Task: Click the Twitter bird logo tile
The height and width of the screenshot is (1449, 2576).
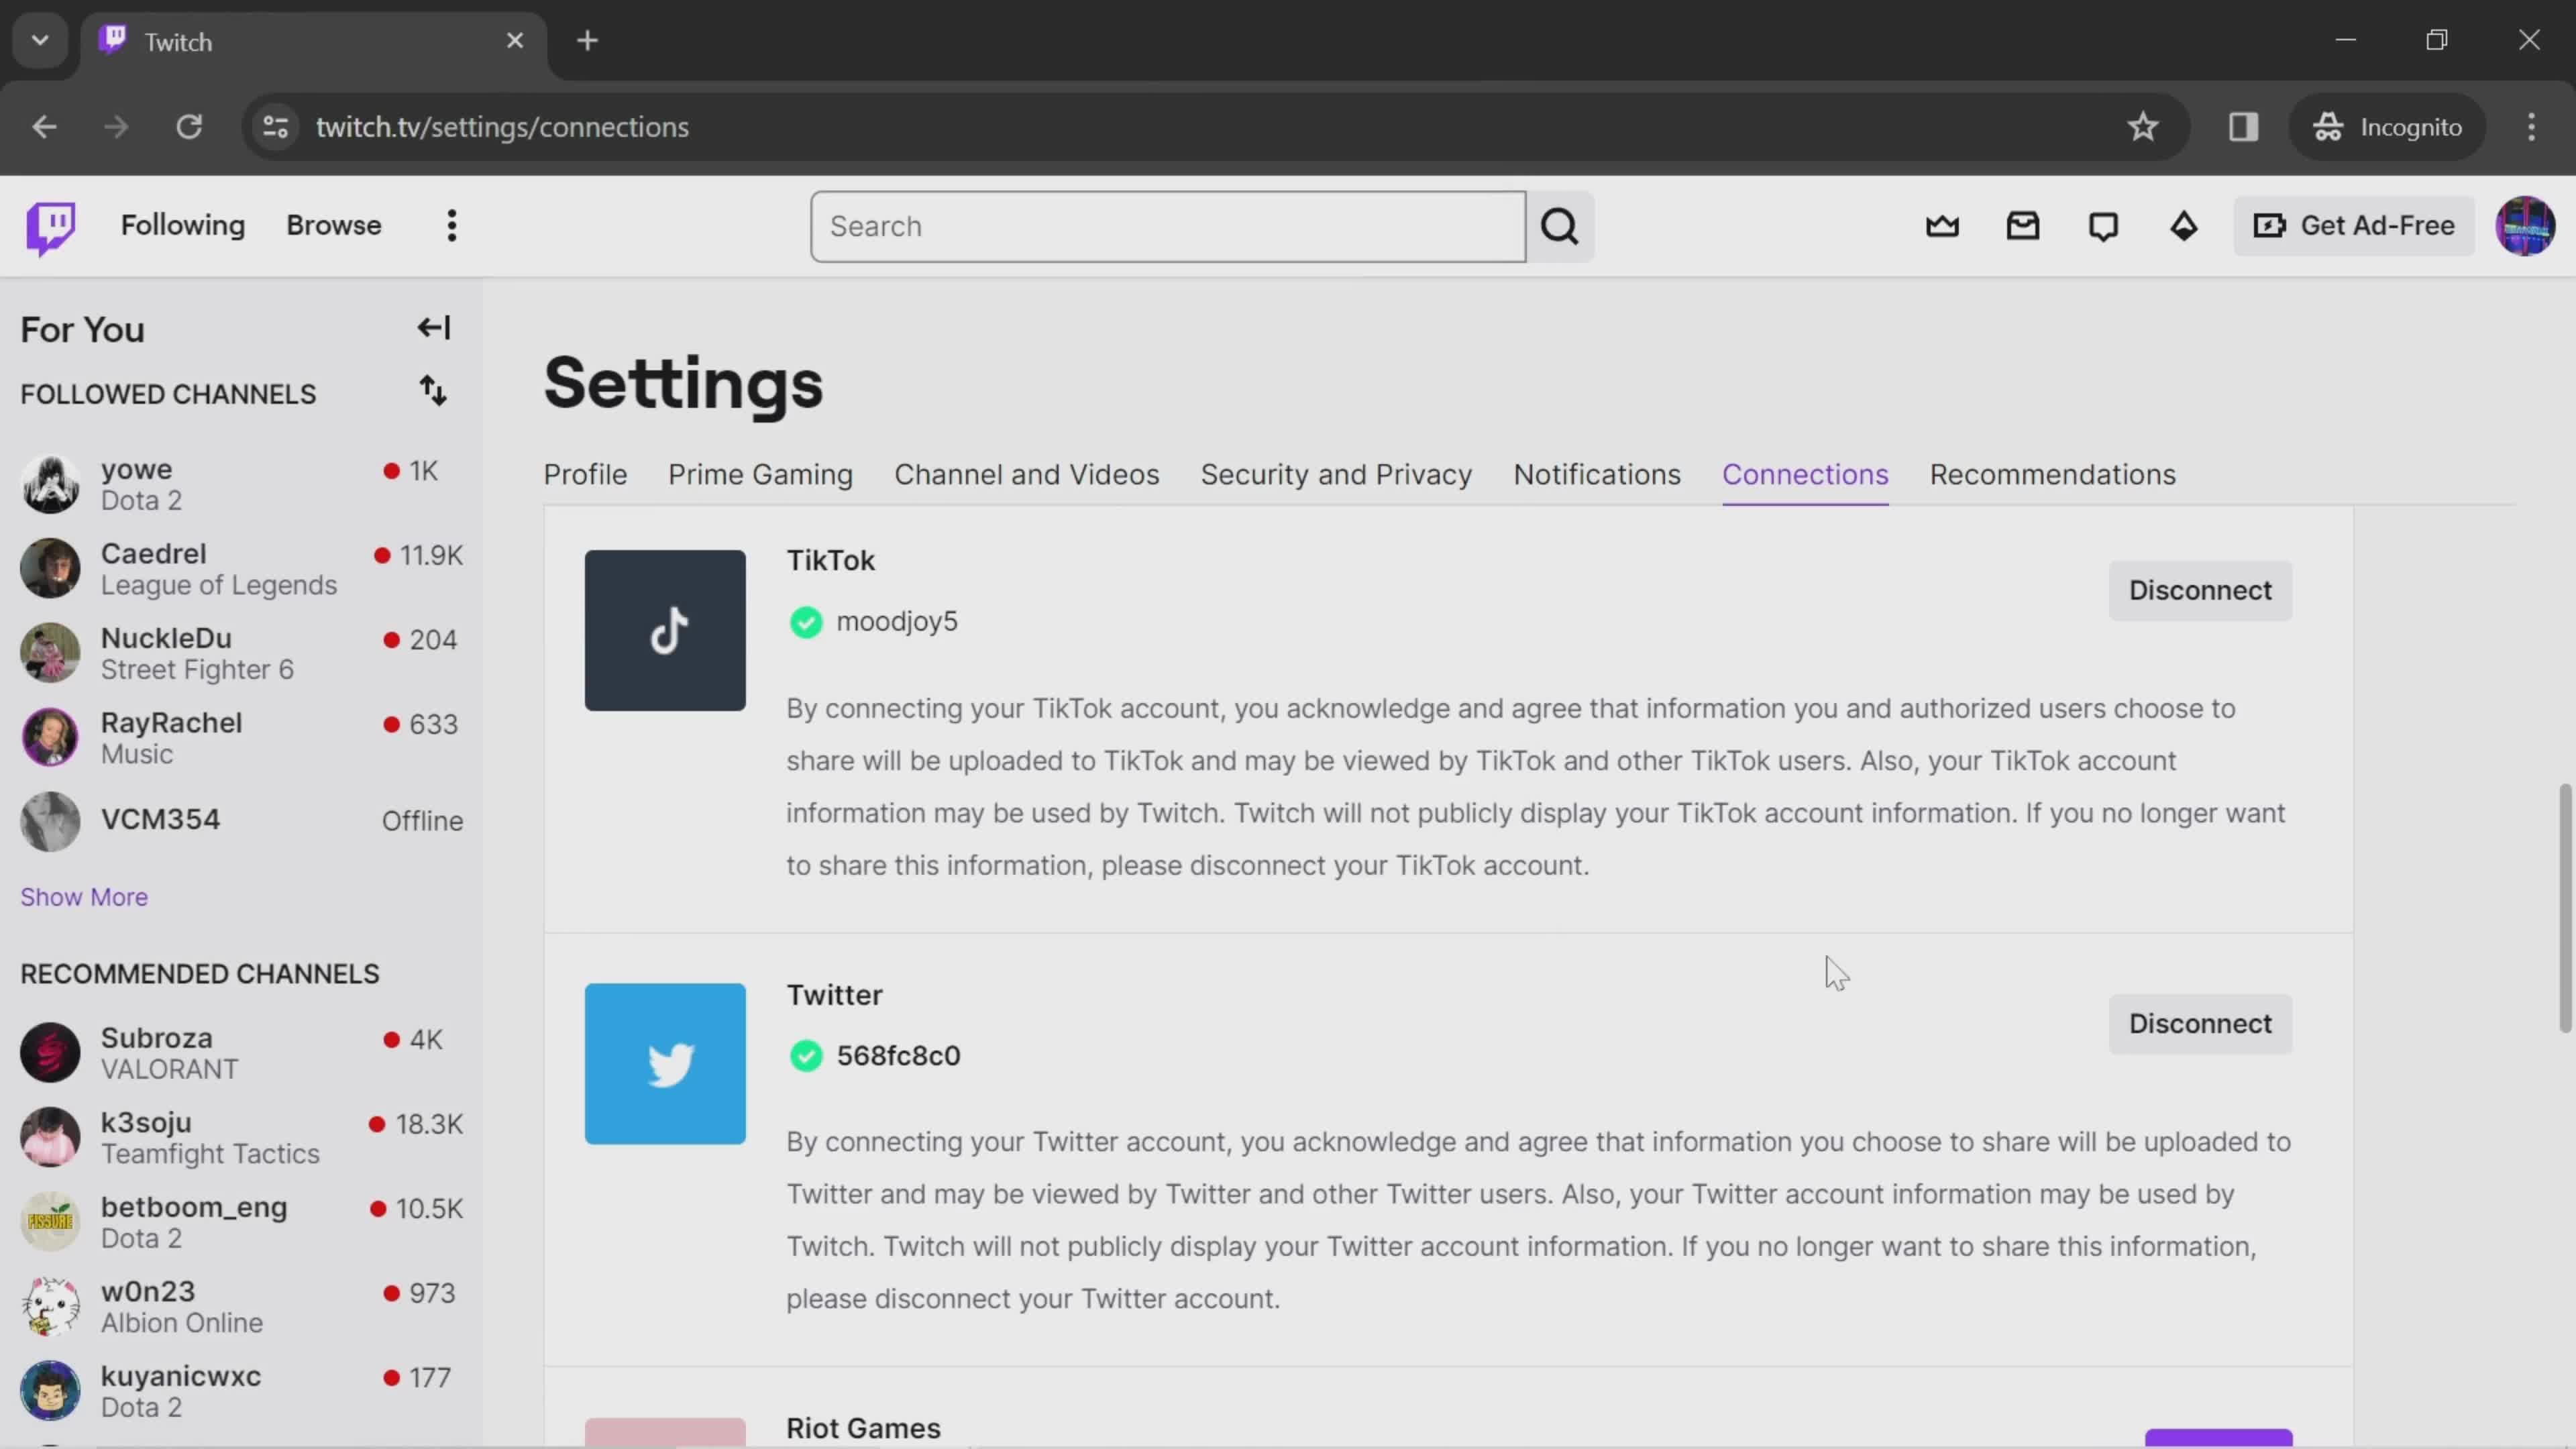Action: 665,1064
